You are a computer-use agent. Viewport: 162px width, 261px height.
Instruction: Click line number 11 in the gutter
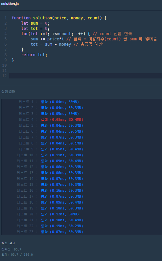click(x=5, y=71)
